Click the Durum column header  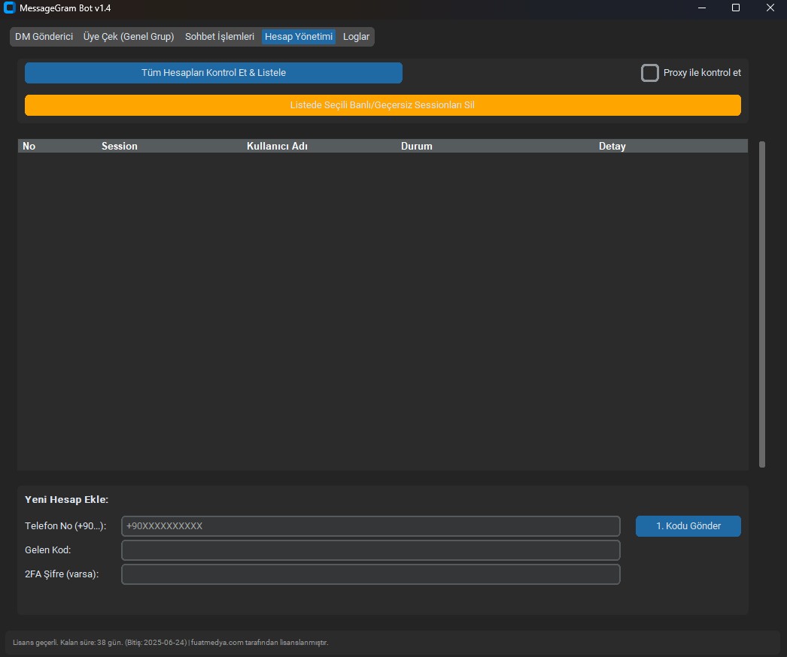coord(416,146)
